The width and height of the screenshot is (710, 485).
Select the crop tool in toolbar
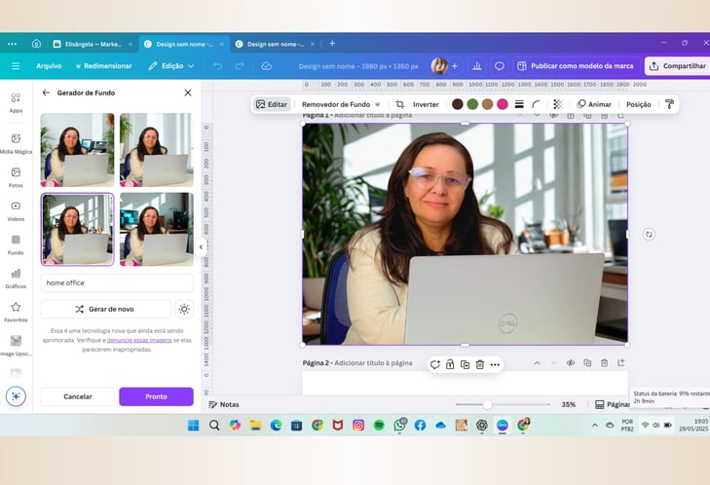[x=400, y=104]
